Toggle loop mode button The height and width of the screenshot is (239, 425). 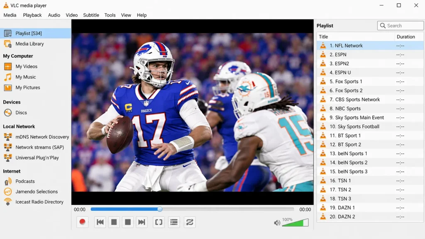point(189,222)
